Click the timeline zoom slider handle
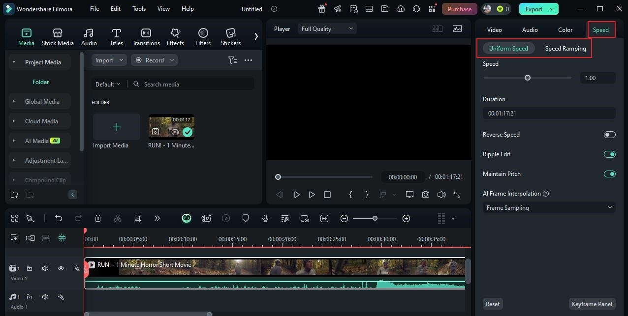The width and height of the screenshot is (628, 316). pos(375,218)
